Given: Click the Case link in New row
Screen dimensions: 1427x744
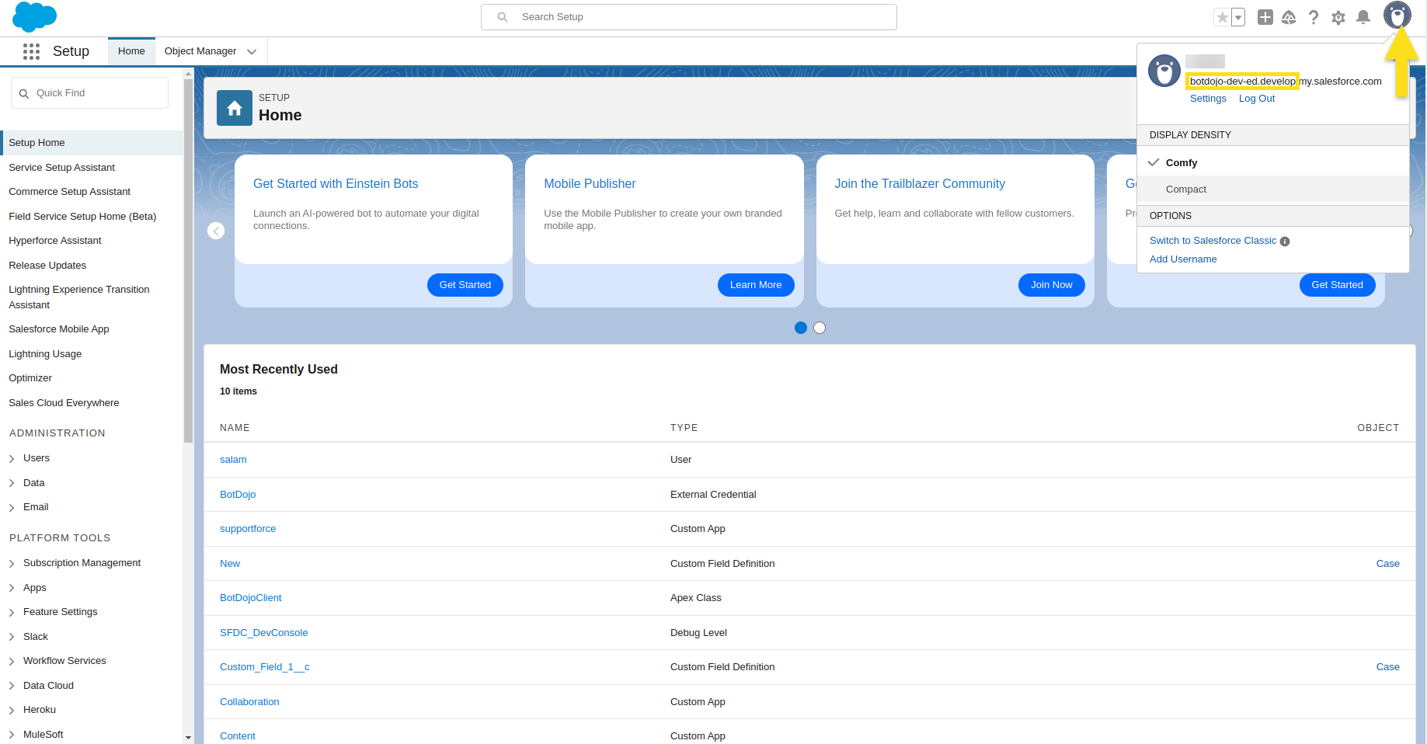Looking at the screenshot, I should (x=1388, y=564).
